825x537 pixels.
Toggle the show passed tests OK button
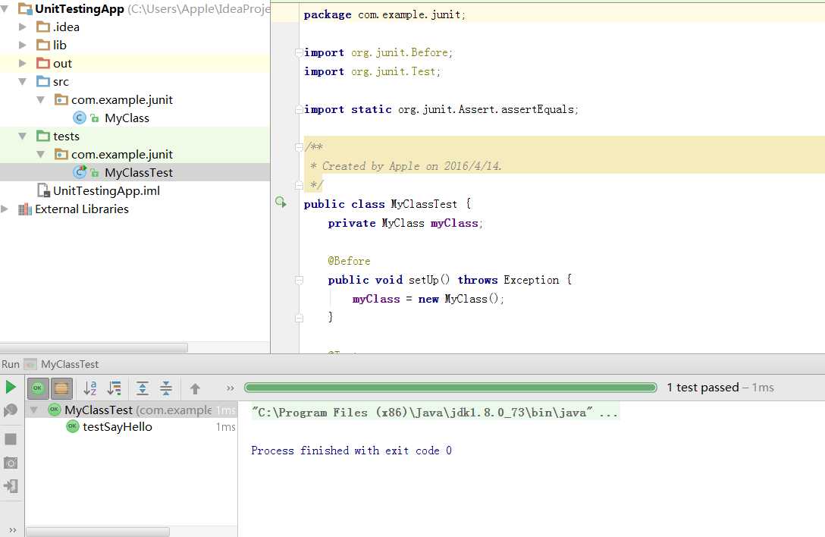point(38,388)
